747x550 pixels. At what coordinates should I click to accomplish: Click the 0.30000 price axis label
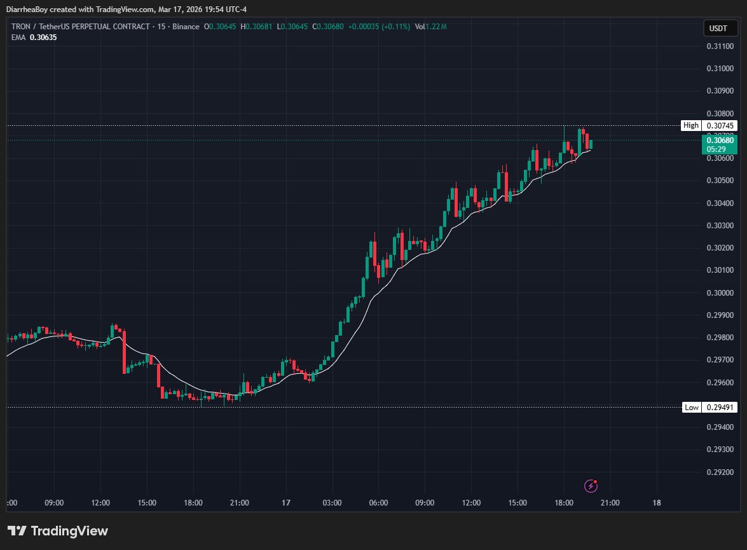pyautogui.click(x=720, y=292)
